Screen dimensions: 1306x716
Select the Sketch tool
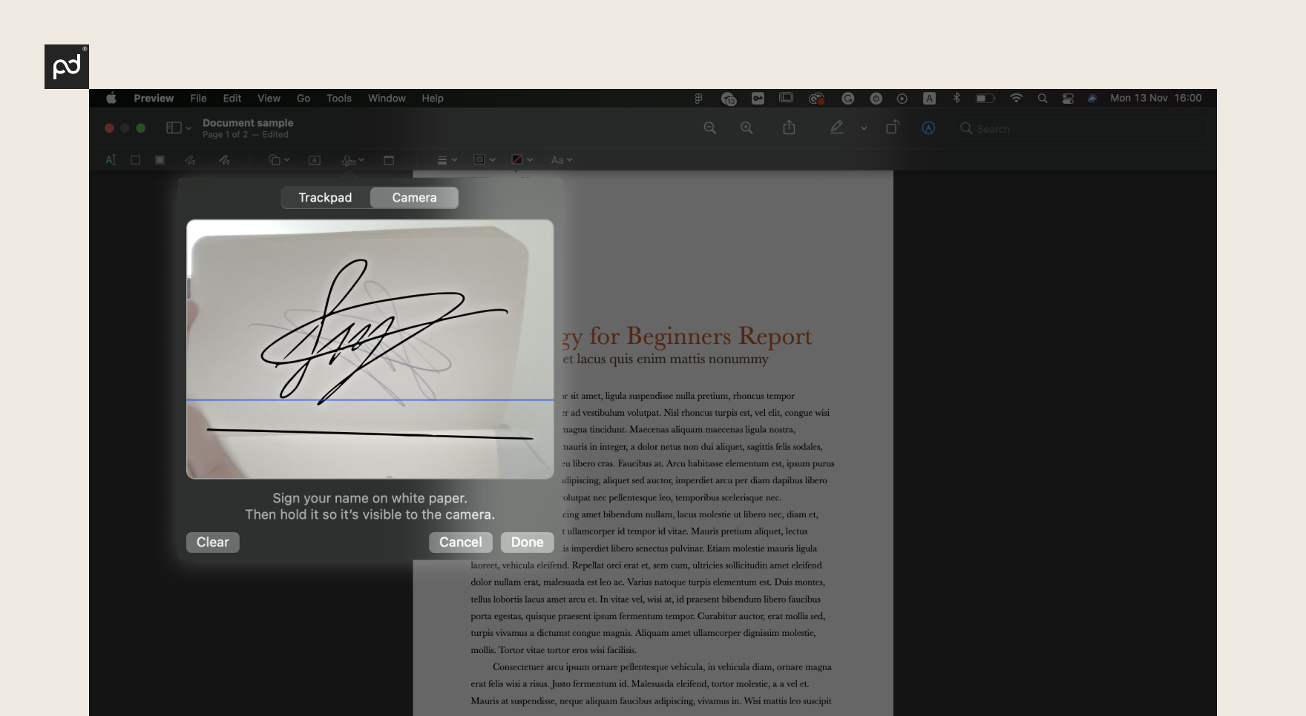coord(191,159)
